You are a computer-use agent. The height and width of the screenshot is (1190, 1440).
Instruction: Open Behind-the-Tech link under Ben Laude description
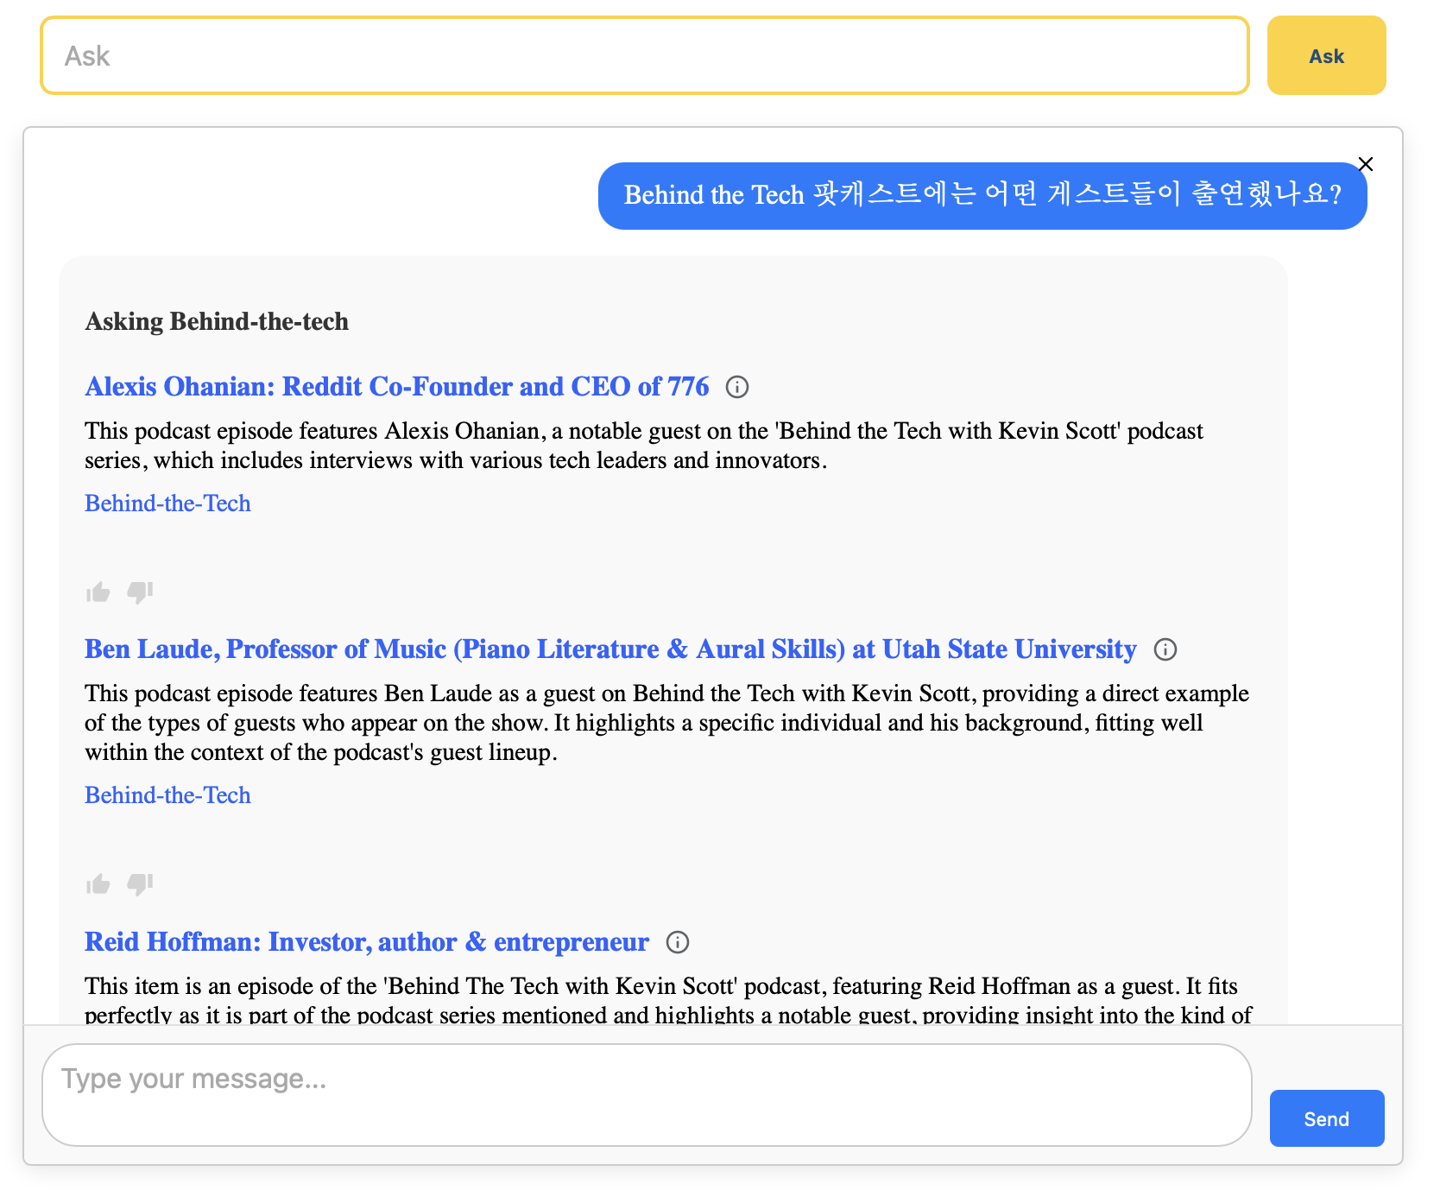click(x=167, y=794)
